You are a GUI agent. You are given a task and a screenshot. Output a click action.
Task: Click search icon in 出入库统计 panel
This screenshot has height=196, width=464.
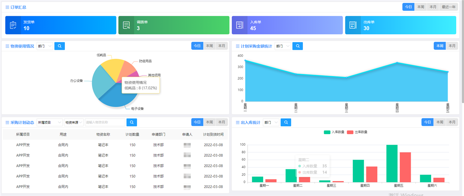point(286,122)
